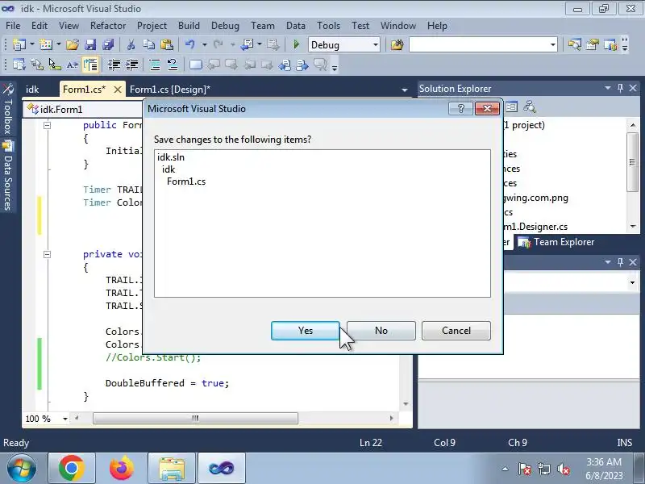Open the Refactor menu
The height and width of the screenshot is (484, 645).
108,26
